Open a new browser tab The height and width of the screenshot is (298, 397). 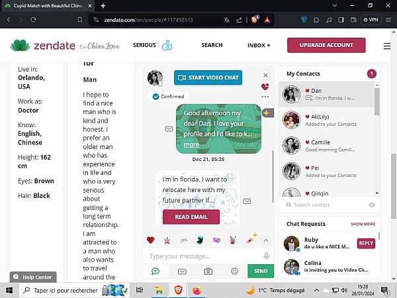(103, 5)
